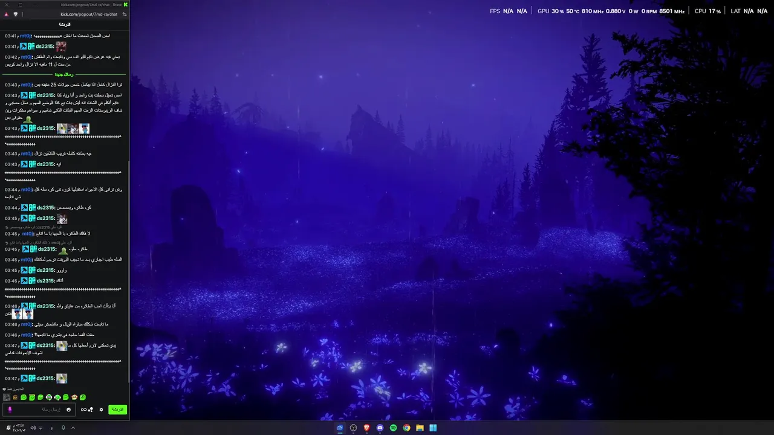Screen dimensions: 774x435
Task: Insert the green emote with purple glasses
Action: pos(49,398)
